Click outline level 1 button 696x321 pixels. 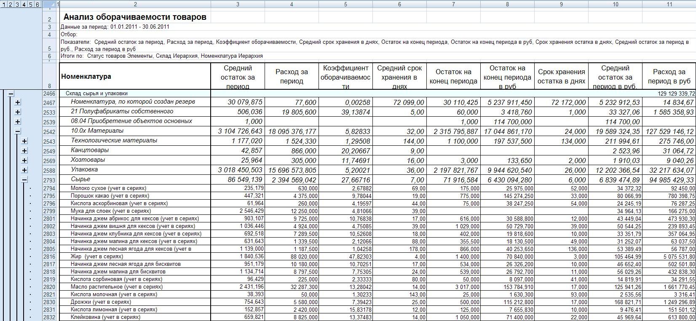coord(4,5)
